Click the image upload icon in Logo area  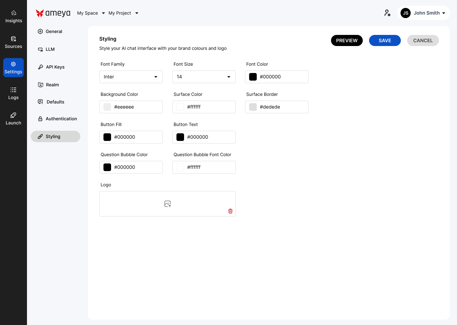point(168,204)
